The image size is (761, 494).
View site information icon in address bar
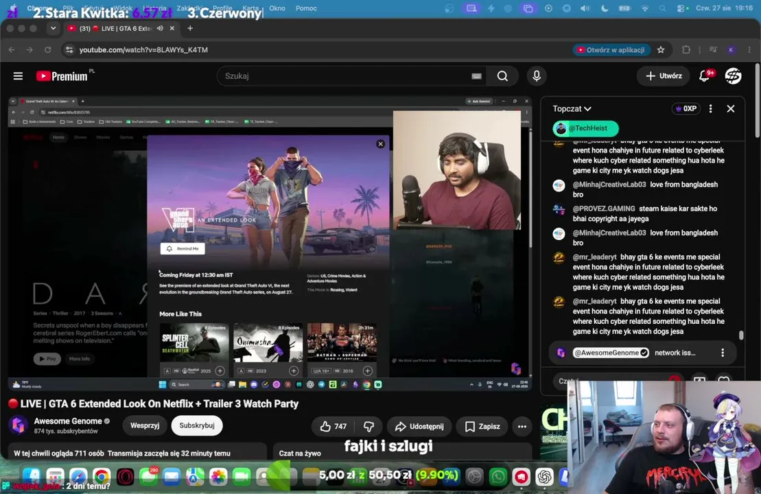(x=69, y=49)
